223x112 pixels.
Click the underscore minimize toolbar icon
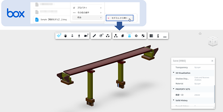coord(165,37)
